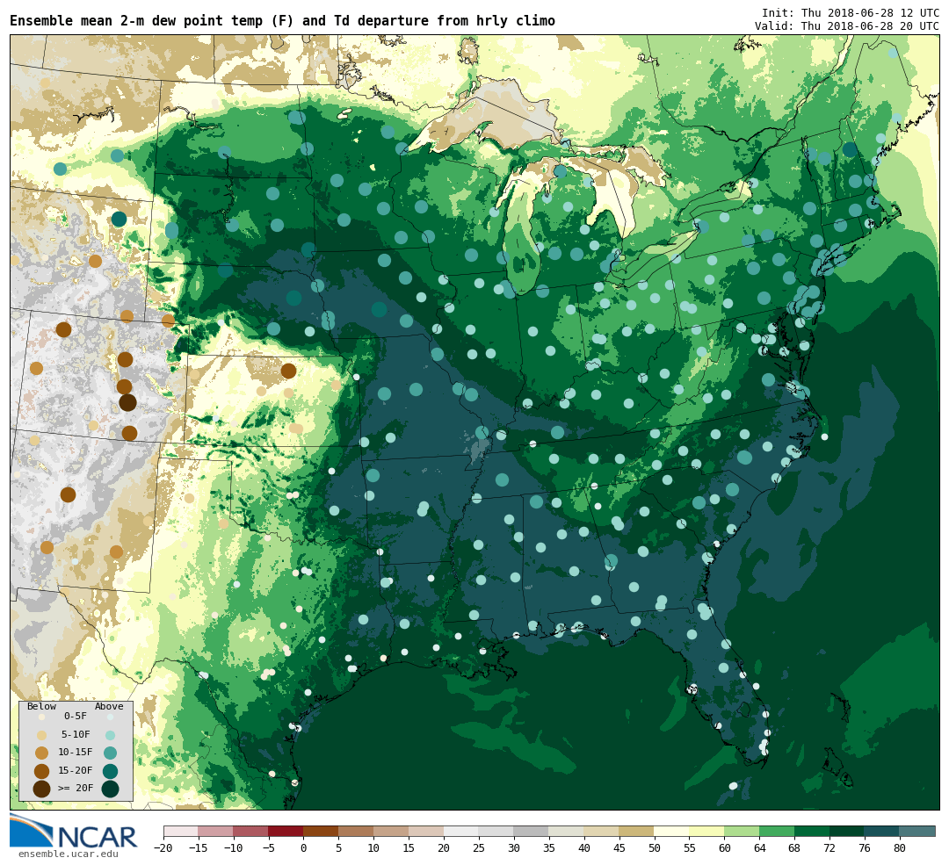Click the '10-15F' legend label
The image size is (949, 865).
[x=76, y=753]
